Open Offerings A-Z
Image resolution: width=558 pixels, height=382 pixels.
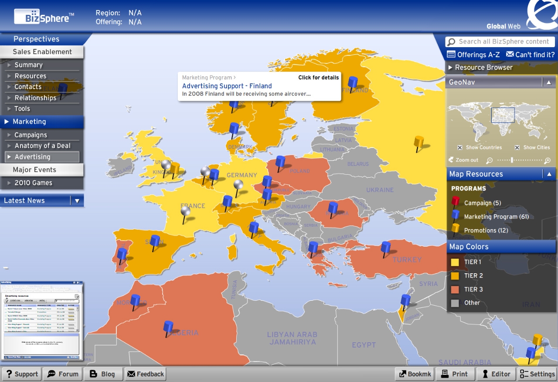point(473,55)
